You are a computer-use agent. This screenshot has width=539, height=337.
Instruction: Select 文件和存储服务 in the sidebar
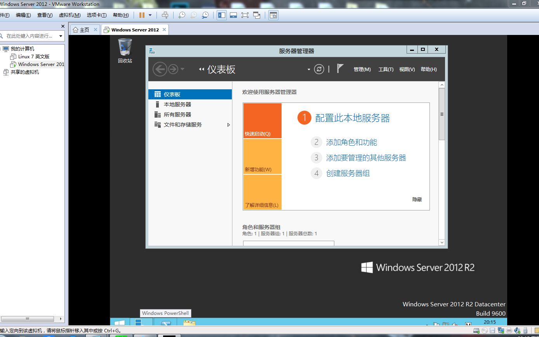tap(190, 125)
